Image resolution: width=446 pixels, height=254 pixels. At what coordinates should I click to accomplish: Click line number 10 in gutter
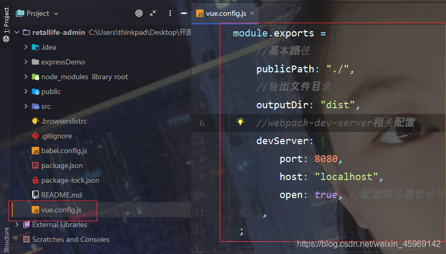coord(199,195)
